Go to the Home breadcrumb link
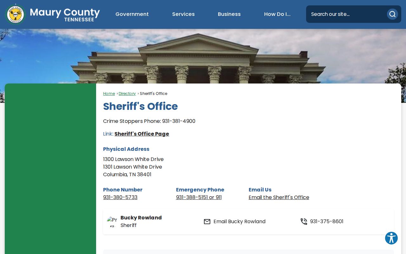 click(109, 94)
